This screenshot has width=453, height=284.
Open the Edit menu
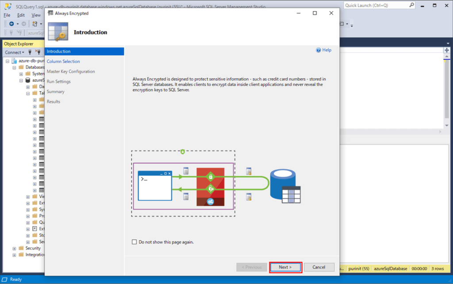[21, 15]
